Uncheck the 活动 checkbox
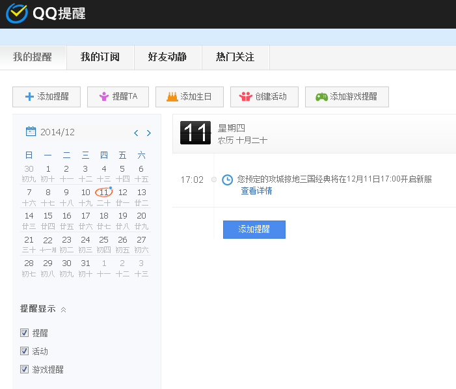Screen dimensions: 456x389 pos(25,351)
